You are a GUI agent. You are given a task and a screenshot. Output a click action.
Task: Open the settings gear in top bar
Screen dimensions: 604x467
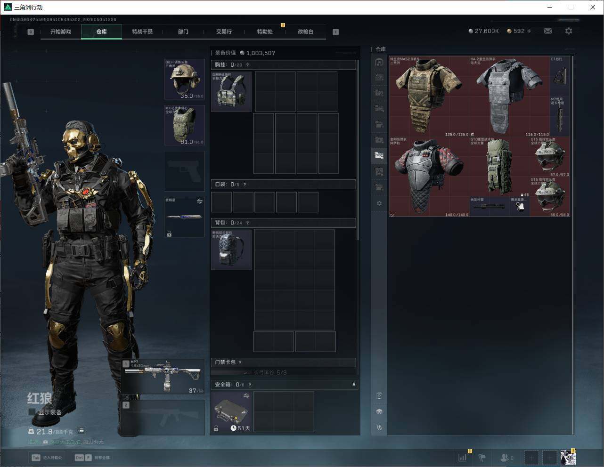point(569,31)
